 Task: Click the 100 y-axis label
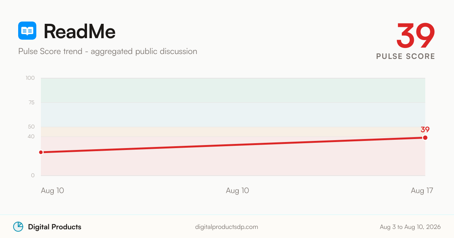pyautogui.click(x=30, y=78)
